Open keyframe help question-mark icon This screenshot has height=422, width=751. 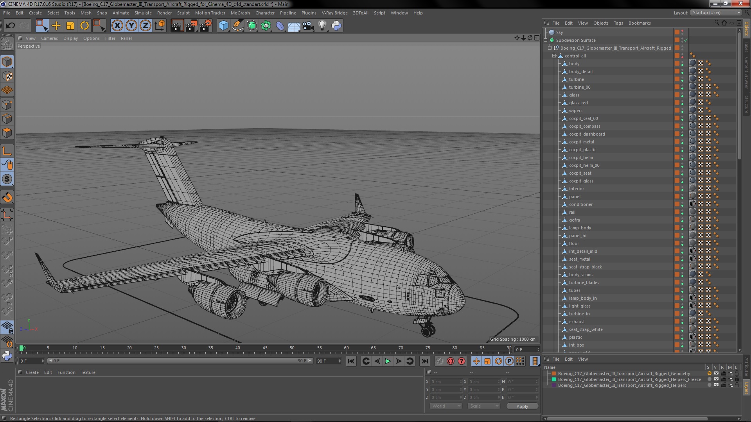coord(462,361)
